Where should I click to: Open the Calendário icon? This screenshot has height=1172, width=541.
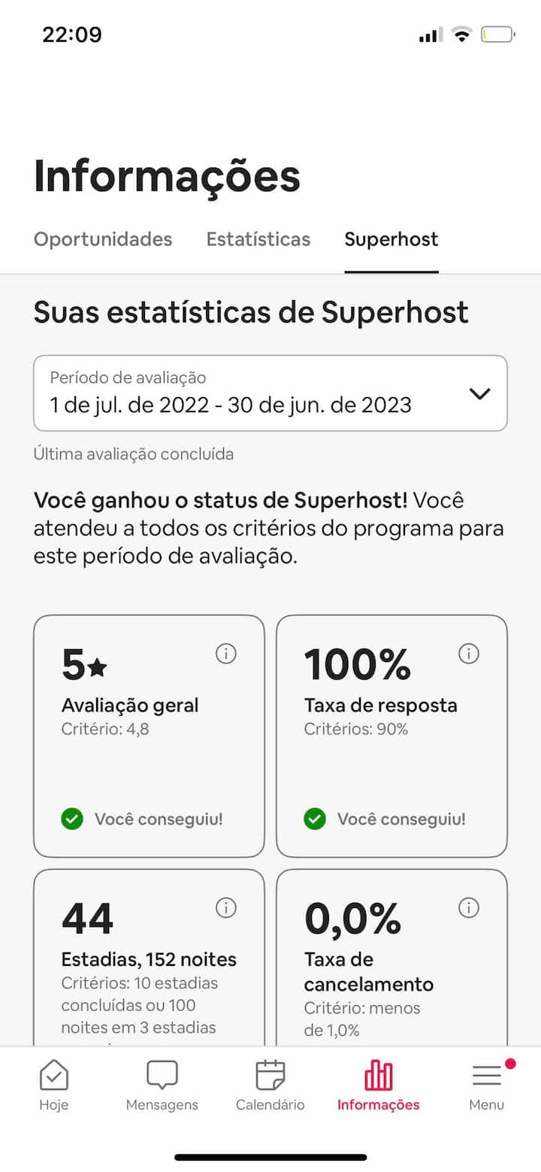point(270,1076)
